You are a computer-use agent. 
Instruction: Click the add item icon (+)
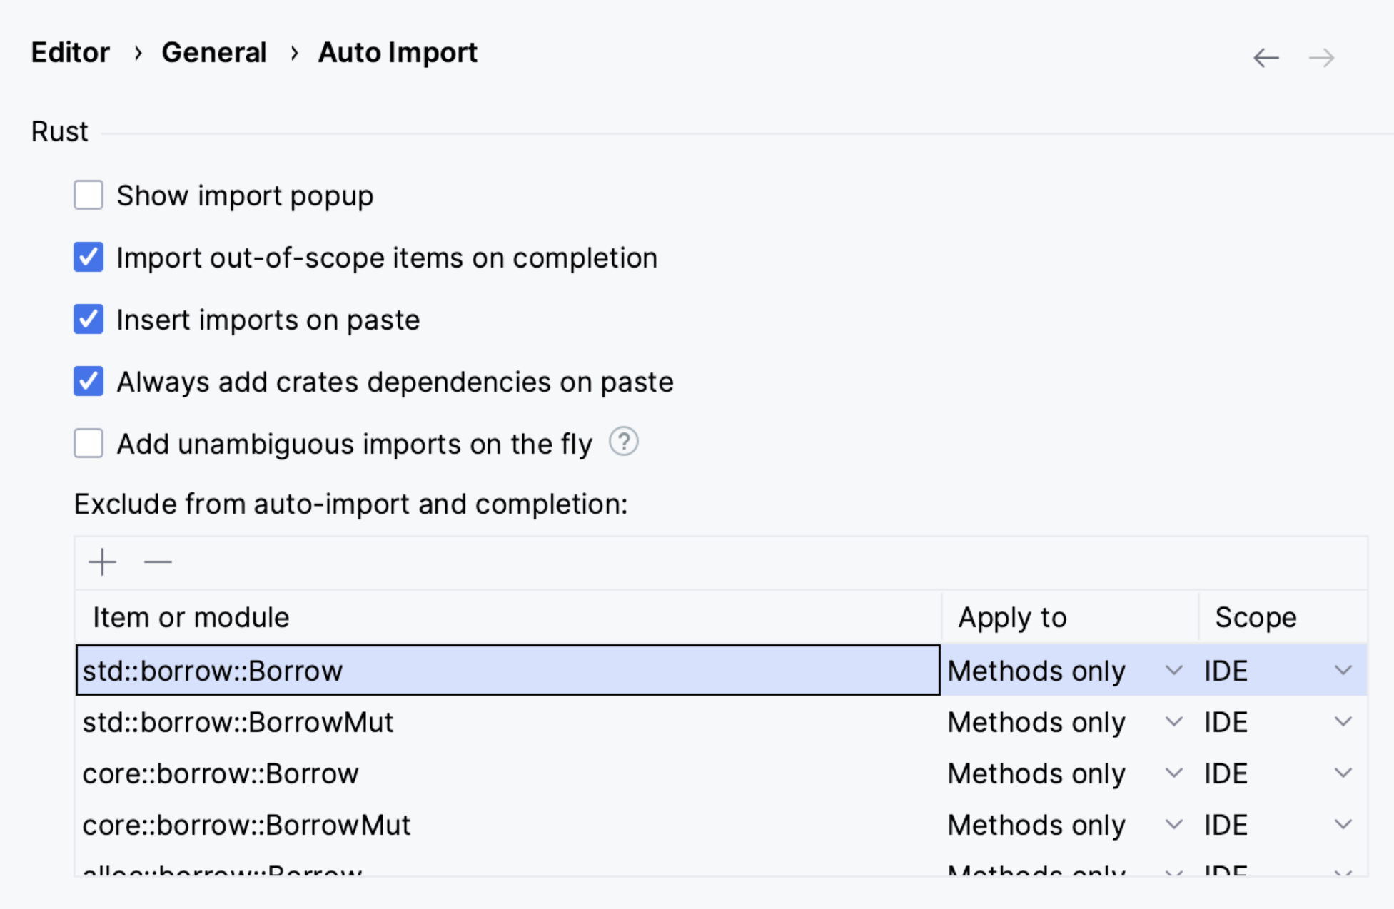101,562
